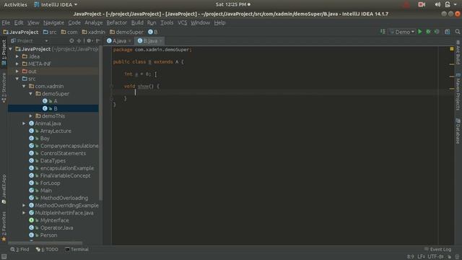Open Project Structure icon in toolbar
This screenshot has height=260, width=462.
pyautogui.click(x=448, y=32)
